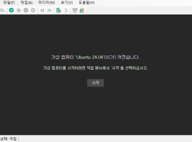
Task: Create a checkpoint with the checkpoint icon
Action: (59, 10)
